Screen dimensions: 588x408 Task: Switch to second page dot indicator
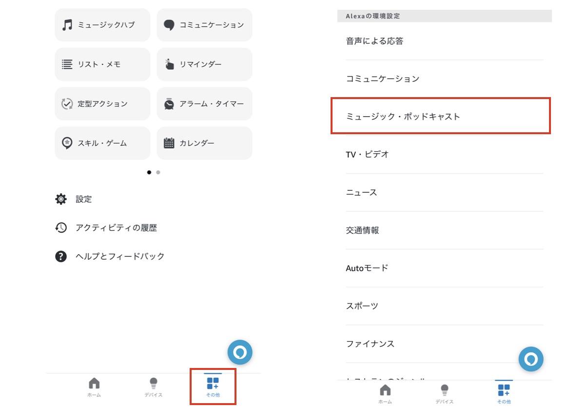[x=158, y=172]
